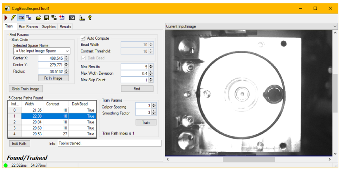Open the Run Params tab
This screenshot has width=340, height=170.
[x=28, y=27]
